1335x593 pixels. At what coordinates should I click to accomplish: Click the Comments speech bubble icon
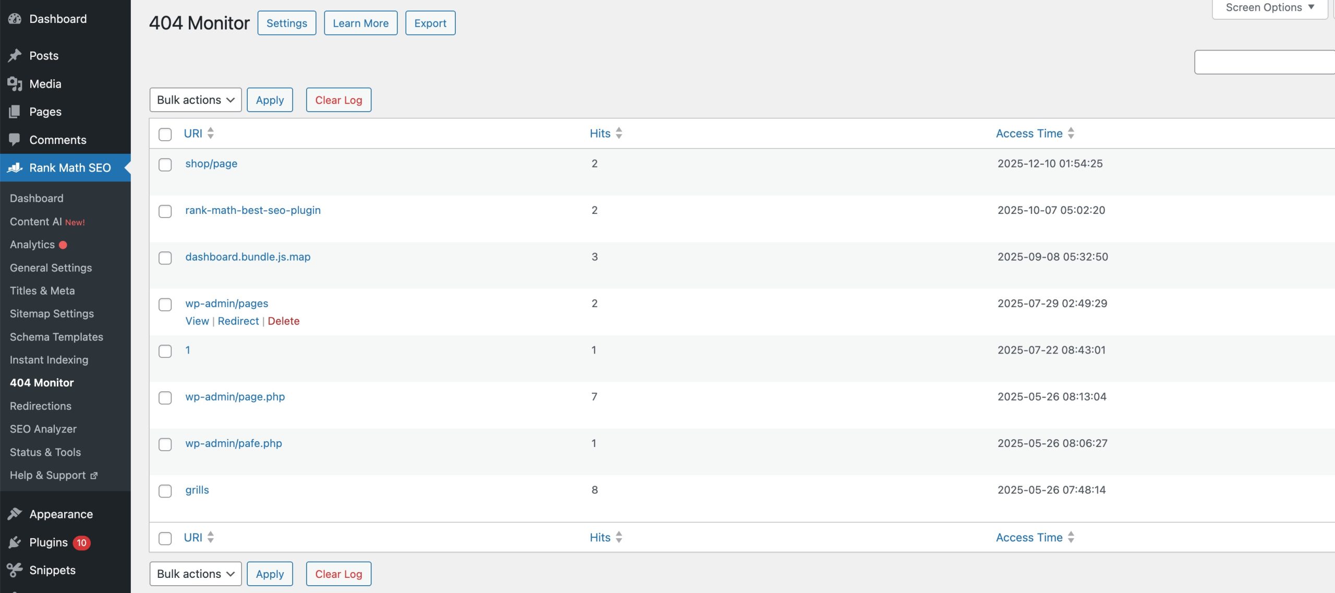coord(15,139)
